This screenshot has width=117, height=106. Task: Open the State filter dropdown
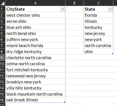pyautogui.click(x=110, y=9)
